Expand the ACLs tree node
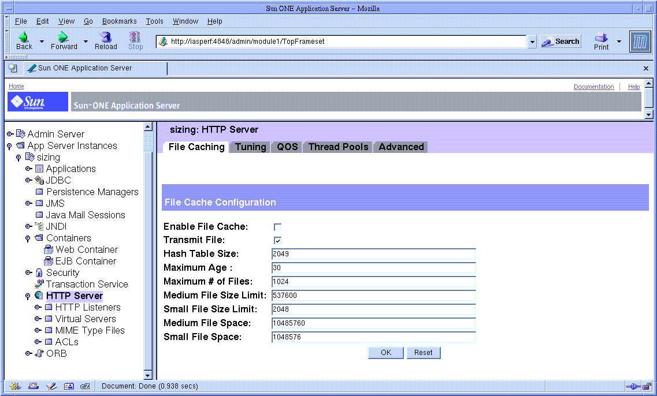This screenshot has height=396, width=657. [x=38, y=342]
